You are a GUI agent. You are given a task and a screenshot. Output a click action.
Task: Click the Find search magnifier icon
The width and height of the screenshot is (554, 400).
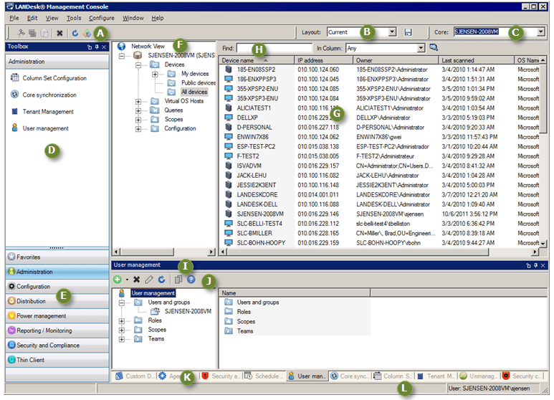(x=434, y=48)
